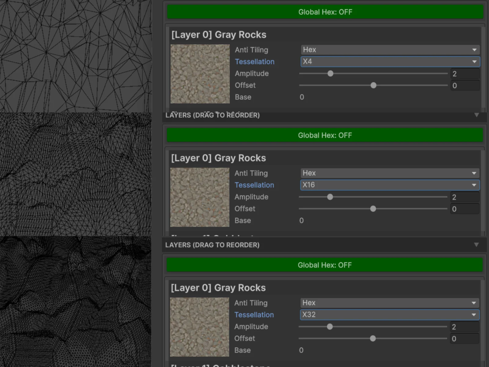
Task: Toggle the middle Global Hex: OFF button
Action: (x=325, y=135)
